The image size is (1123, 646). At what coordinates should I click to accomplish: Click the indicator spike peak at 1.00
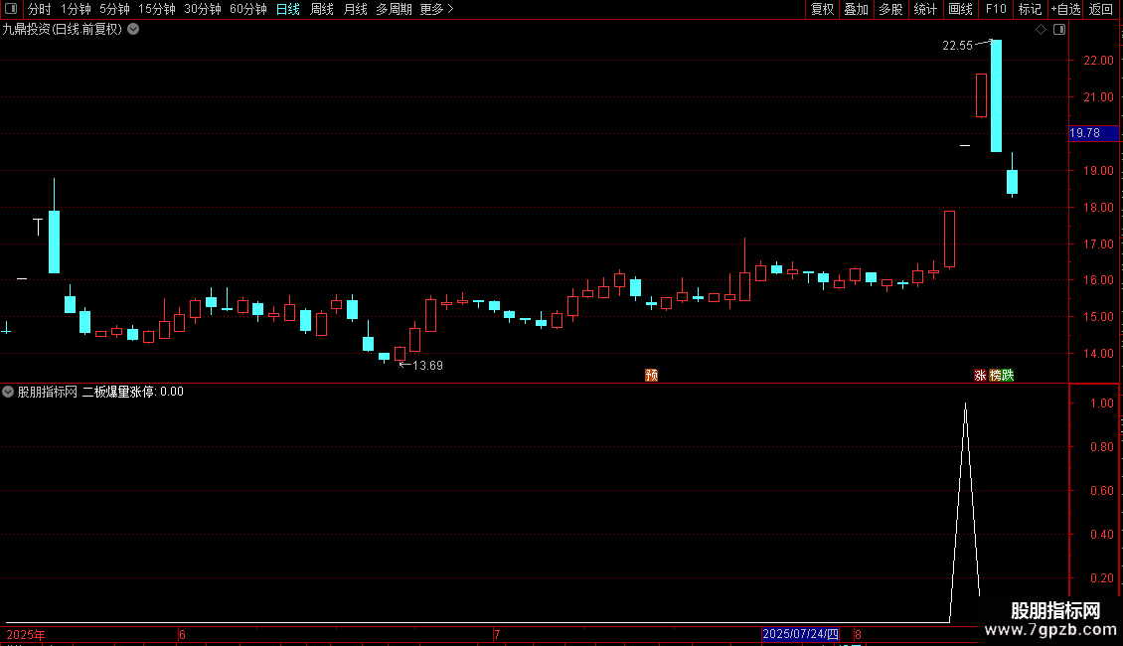coord(965,405)
